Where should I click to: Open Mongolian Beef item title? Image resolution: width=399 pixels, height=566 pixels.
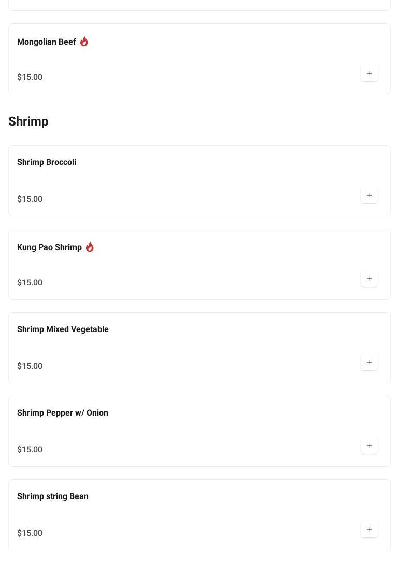(47, 42)
